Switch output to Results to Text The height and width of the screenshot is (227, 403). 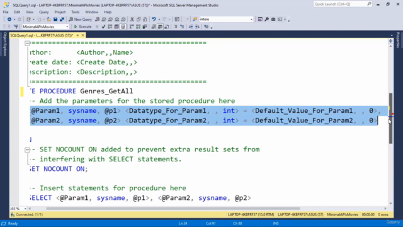(154, 26)
